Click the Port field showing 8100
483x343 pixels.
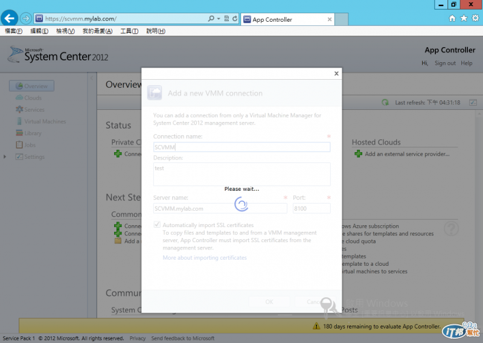(x=312, y=208)
